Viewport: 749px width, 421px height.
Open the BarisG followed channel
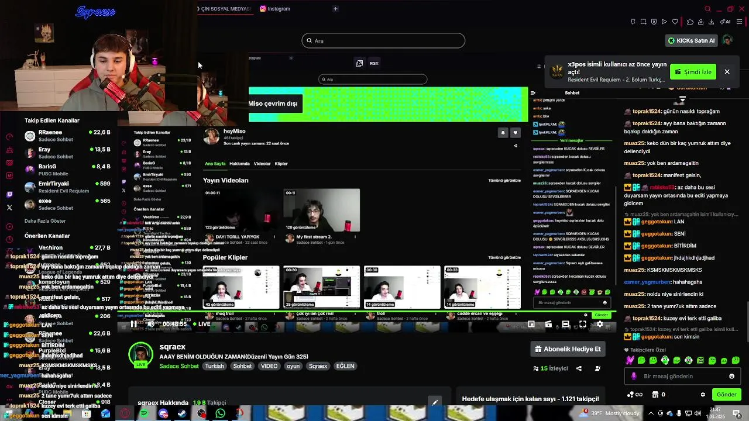[x=67, y=170]
